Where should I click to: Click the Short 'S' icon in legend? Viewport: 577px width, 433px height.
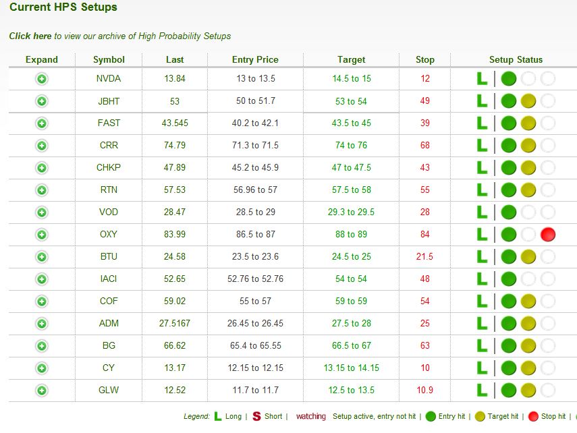pos(256,417)
